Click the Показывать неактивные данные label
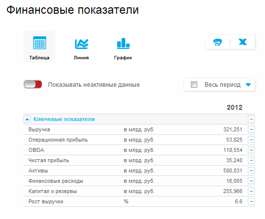The height and width of the screenshot is (219, 265). click(x=94, y=85)
